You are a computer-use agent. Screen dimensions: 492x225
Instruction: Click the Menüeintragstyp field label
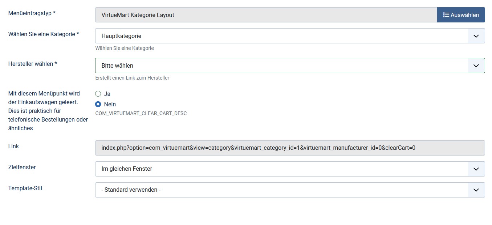(x=32, y=13)
